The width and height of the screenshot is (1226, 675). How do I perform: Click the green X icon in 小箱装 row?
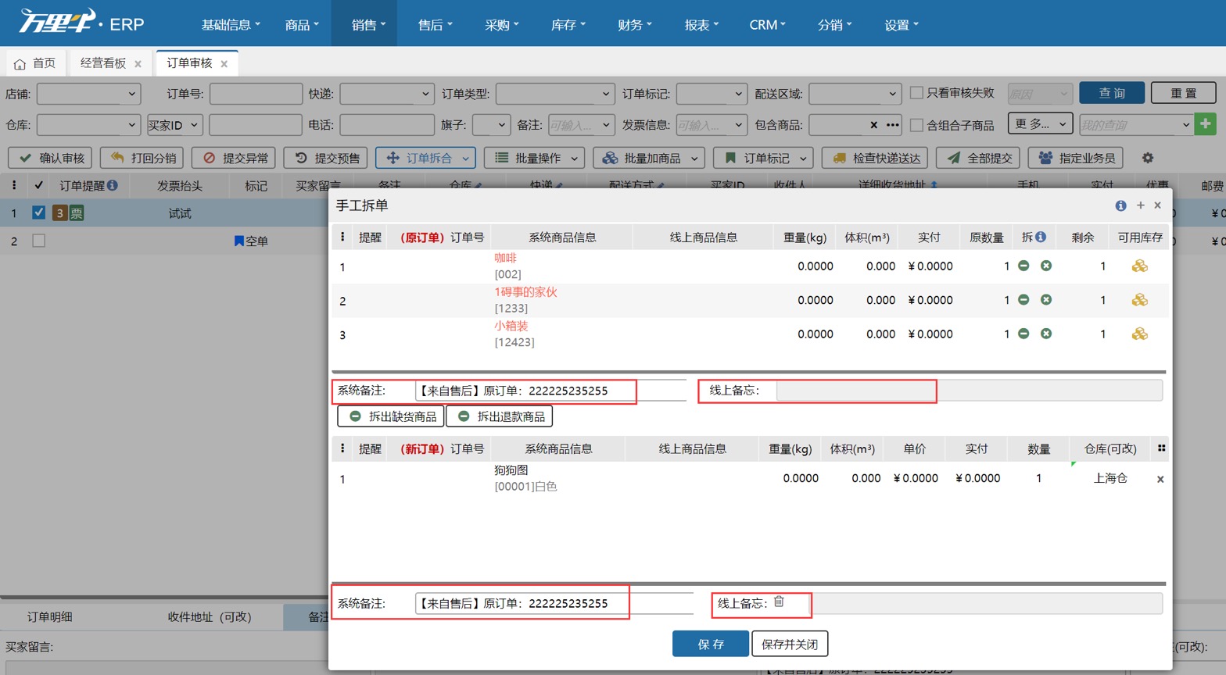(1046, 334)
